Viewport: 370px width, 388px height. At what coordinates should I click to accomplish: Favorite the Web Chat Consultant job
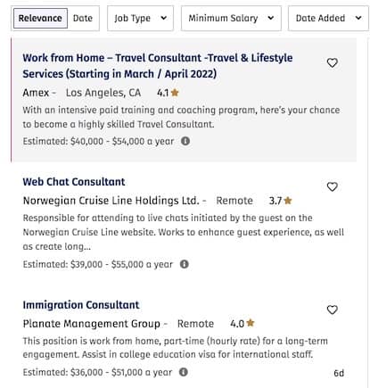point(333,186)
